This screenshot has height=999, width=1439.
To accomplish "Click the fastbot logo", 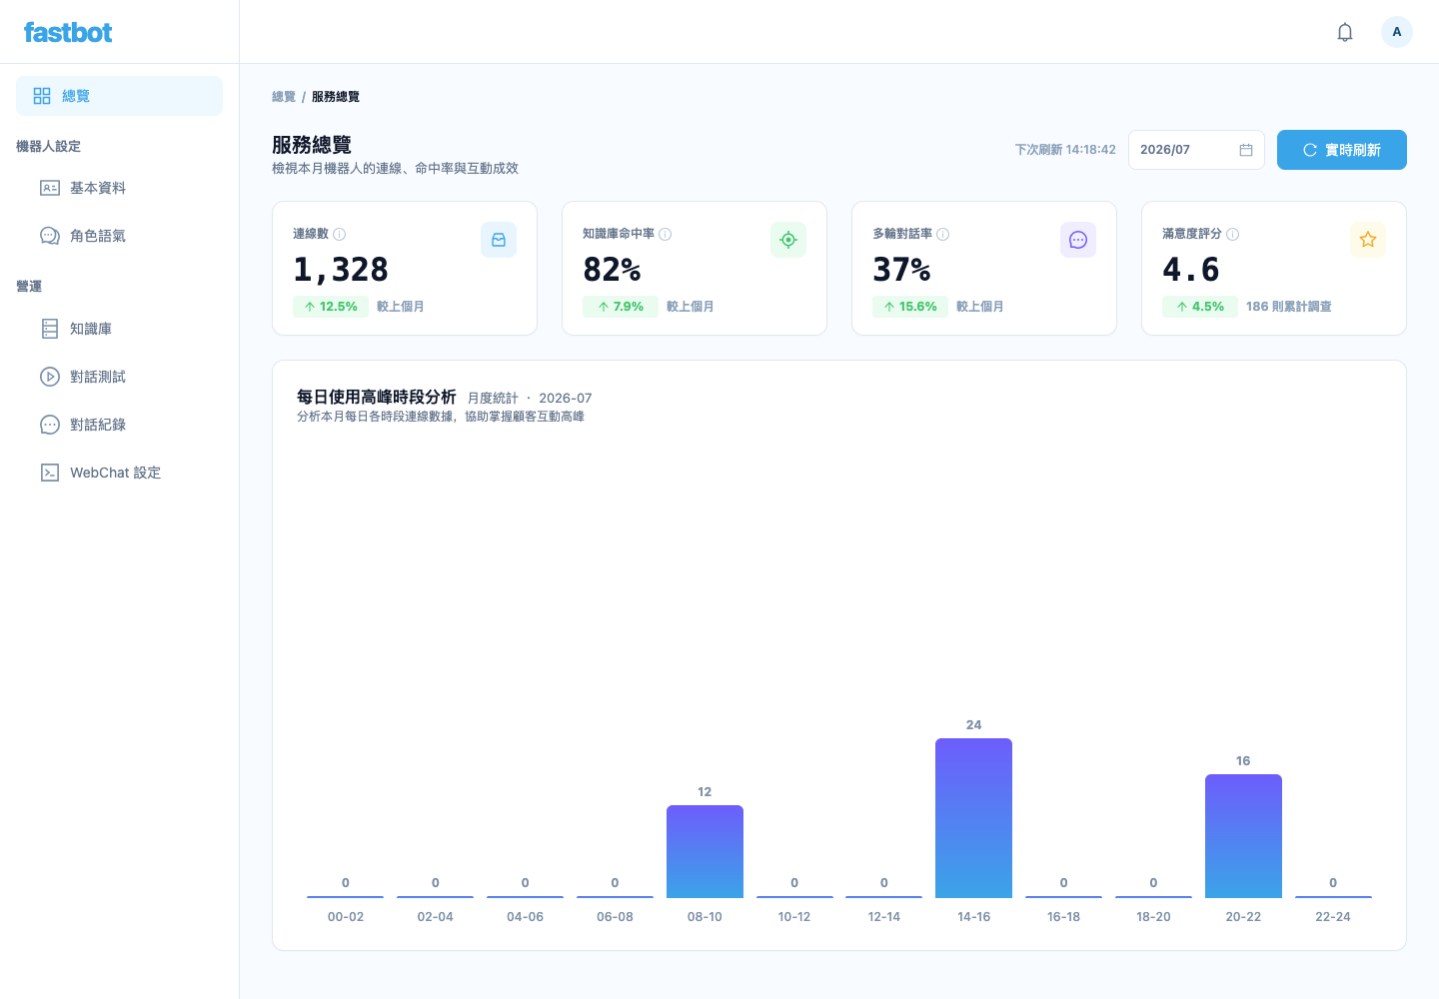I will (x=68, y=32).
